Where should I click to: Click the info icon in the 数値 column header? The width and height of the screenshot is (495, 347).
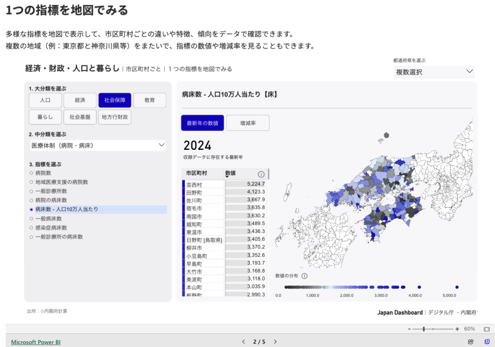pyautogui.click(x=261, y=174)
